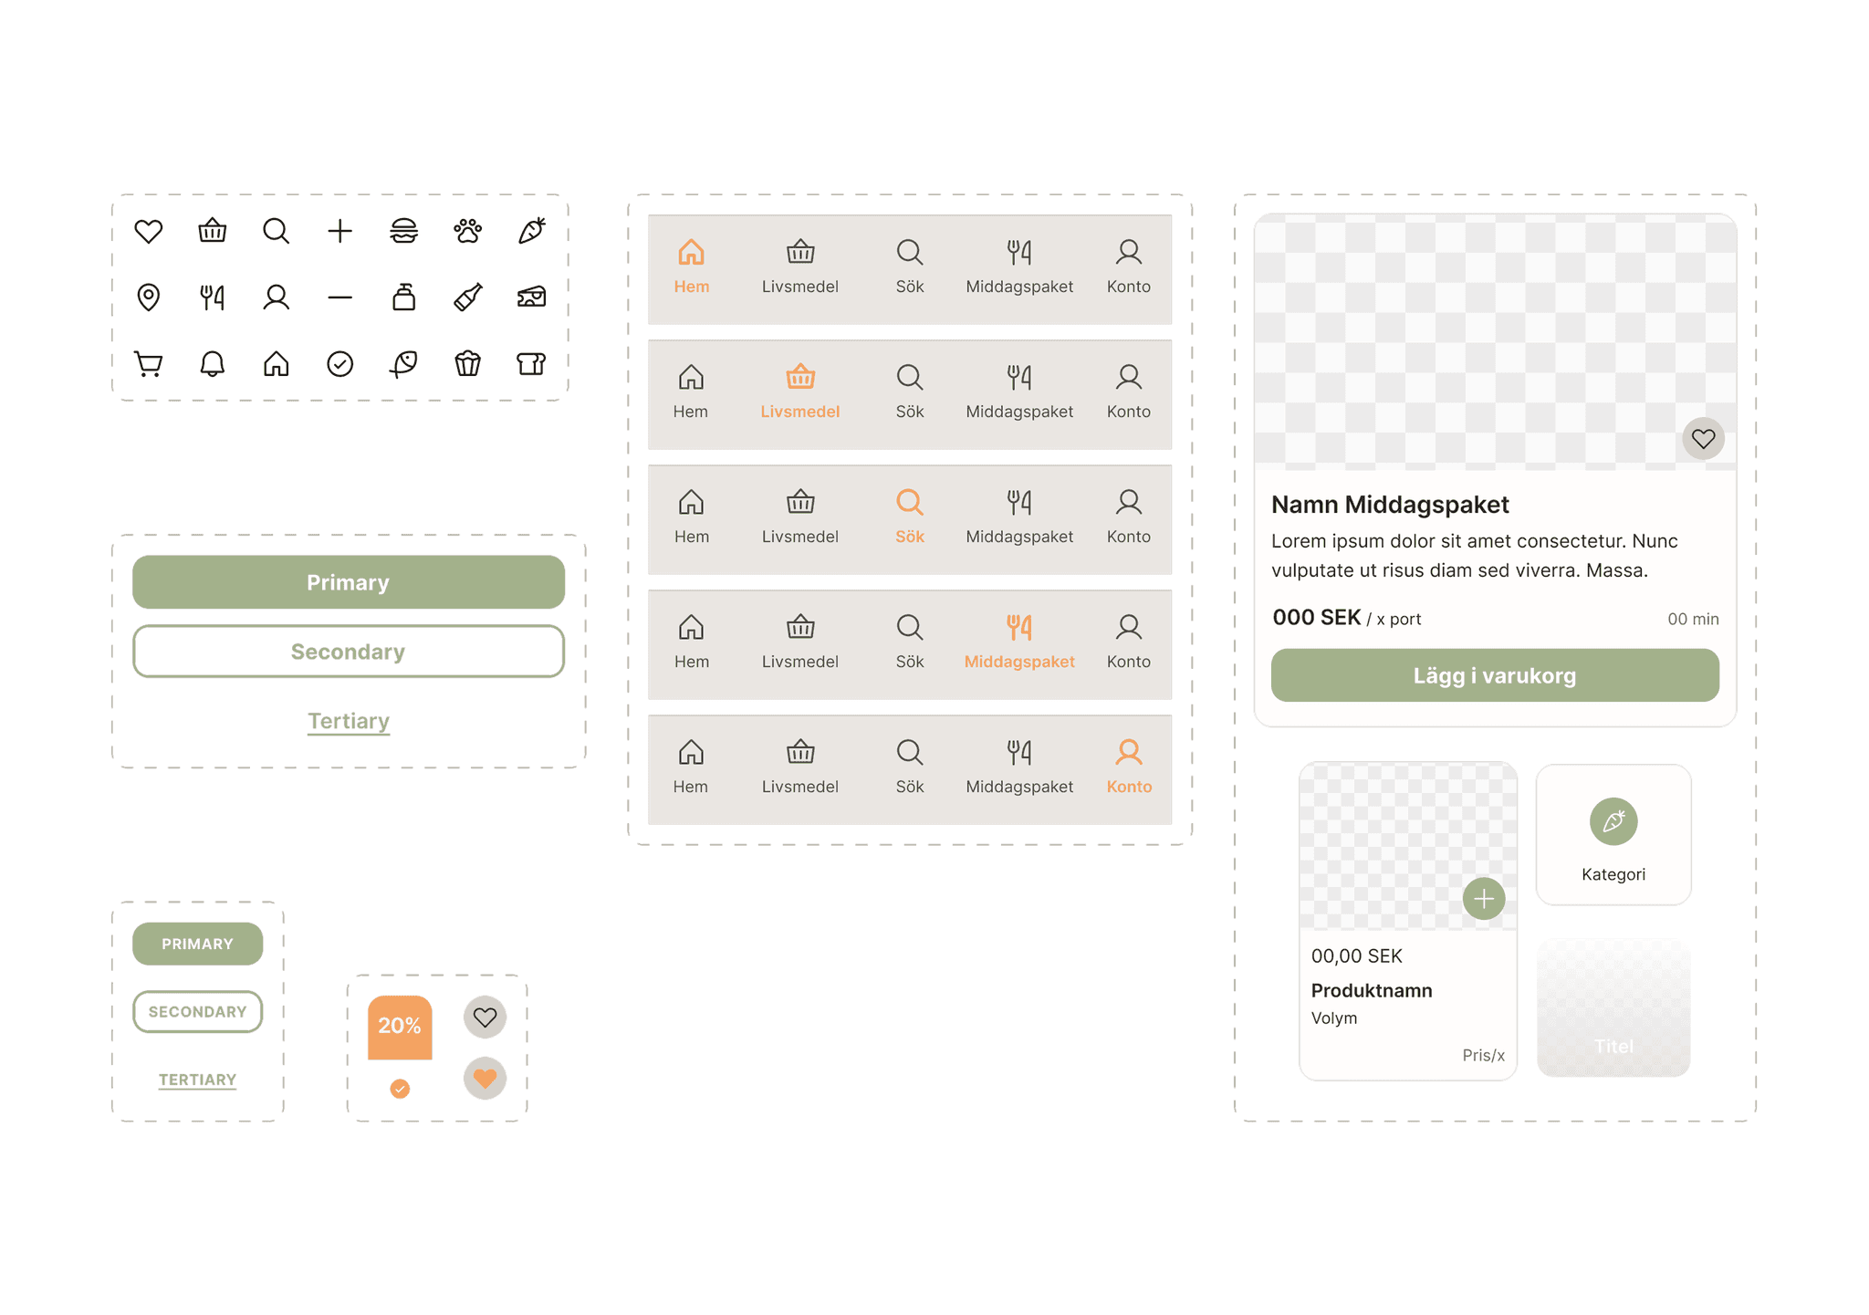Click the leaf icon in the icon set
The image size is (1869, 1315).
403,364
